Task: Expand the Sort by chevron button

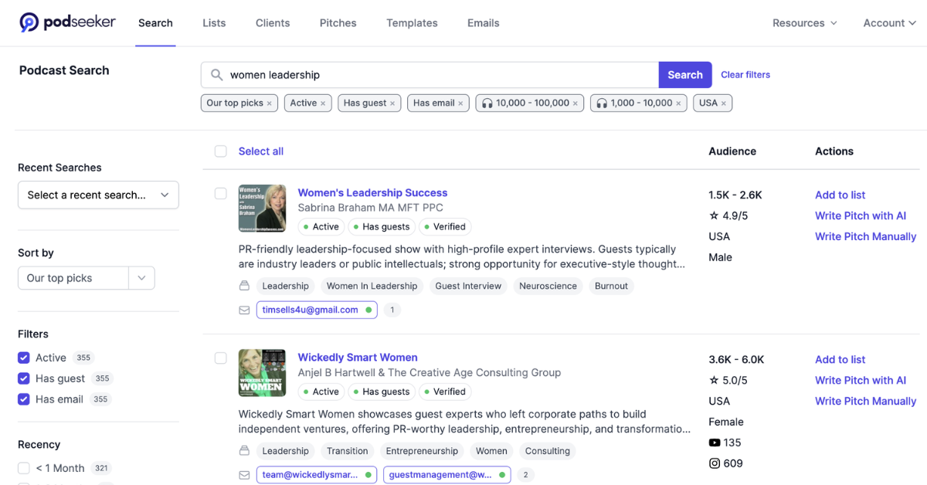Action: [x=141, y=278]
